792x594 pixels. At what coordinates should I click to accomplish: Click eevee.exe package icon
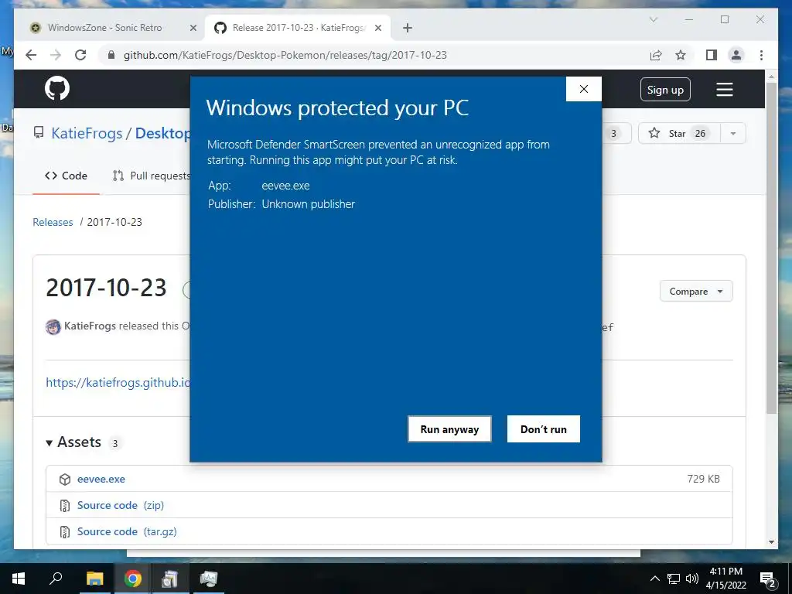(x=65, y=480)
